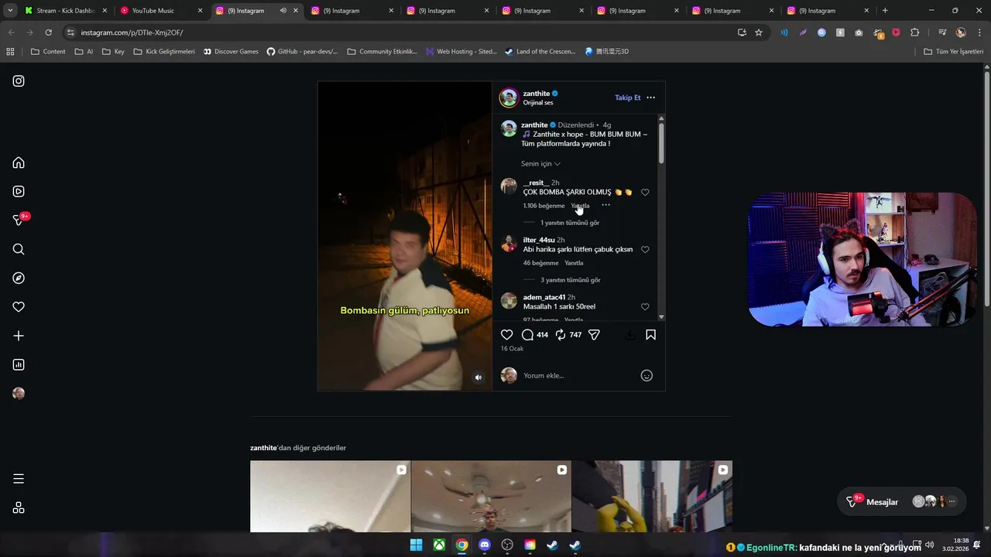Open "Tüm Yer İşaretleri" bookmarks folder
The height and width of the screenshot is (557, 991).
point(954,52)
